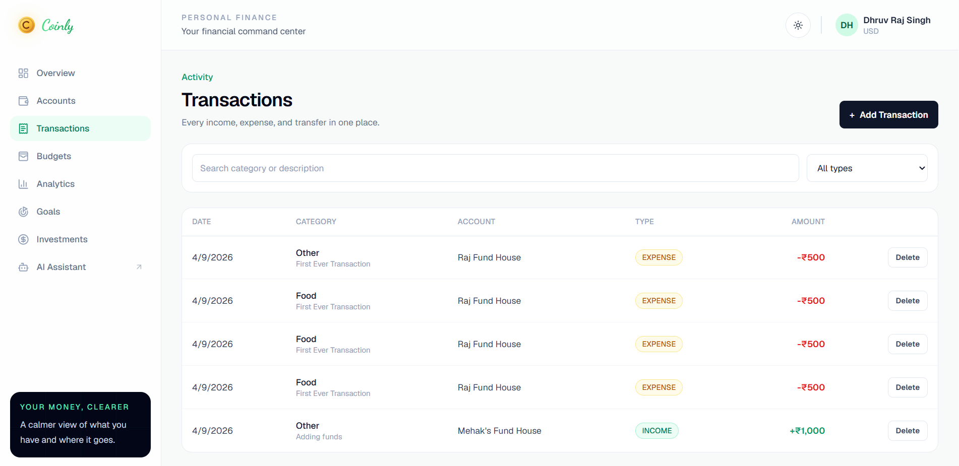Screen dimensions: 959x466
Task: Launch the AI Assistant link
Action: click(80, 267)
